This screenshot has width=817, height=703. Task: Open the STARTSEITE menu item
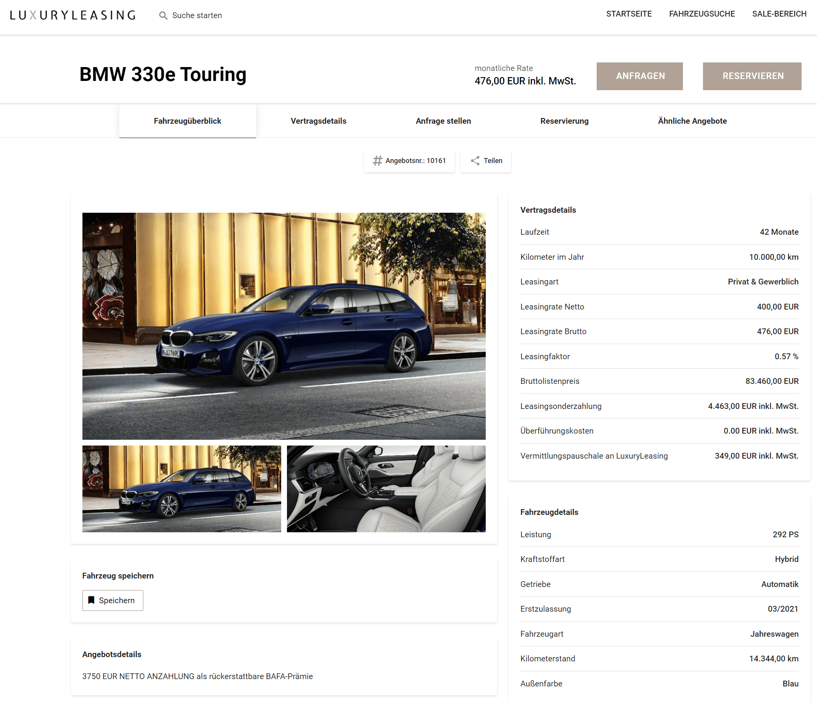(x=629, y=14)
